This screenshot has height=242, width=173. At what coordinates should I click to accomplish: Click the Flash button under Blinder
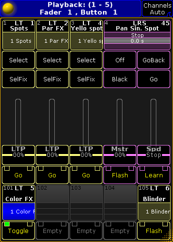(x=153, y=231)
